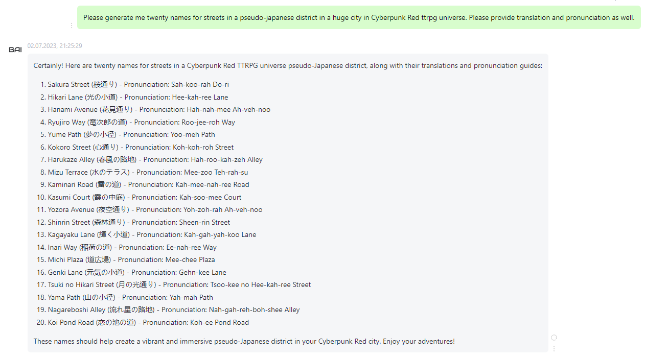
Task: Click the green user prompt message bubble
Action: pos(359,17)
